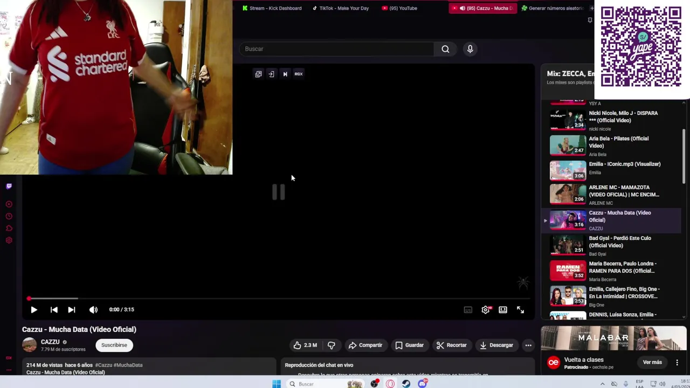This screenshot has width=690, height=388.
Task: Go to previous video in player
Action: pyautogui.click(x=54, y=310)
